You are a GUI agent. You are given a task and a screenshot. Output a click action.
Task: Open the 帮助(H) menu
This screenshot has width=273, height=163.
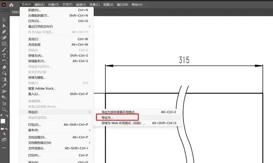tap(137, 5)
